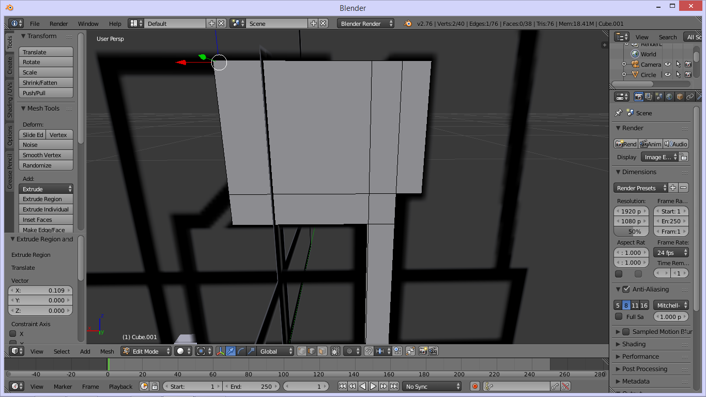This screenshot has height=397, width=706.
Task: Switch to Vertex select mode
Action: pyautogui.click(x=302, y=351)
